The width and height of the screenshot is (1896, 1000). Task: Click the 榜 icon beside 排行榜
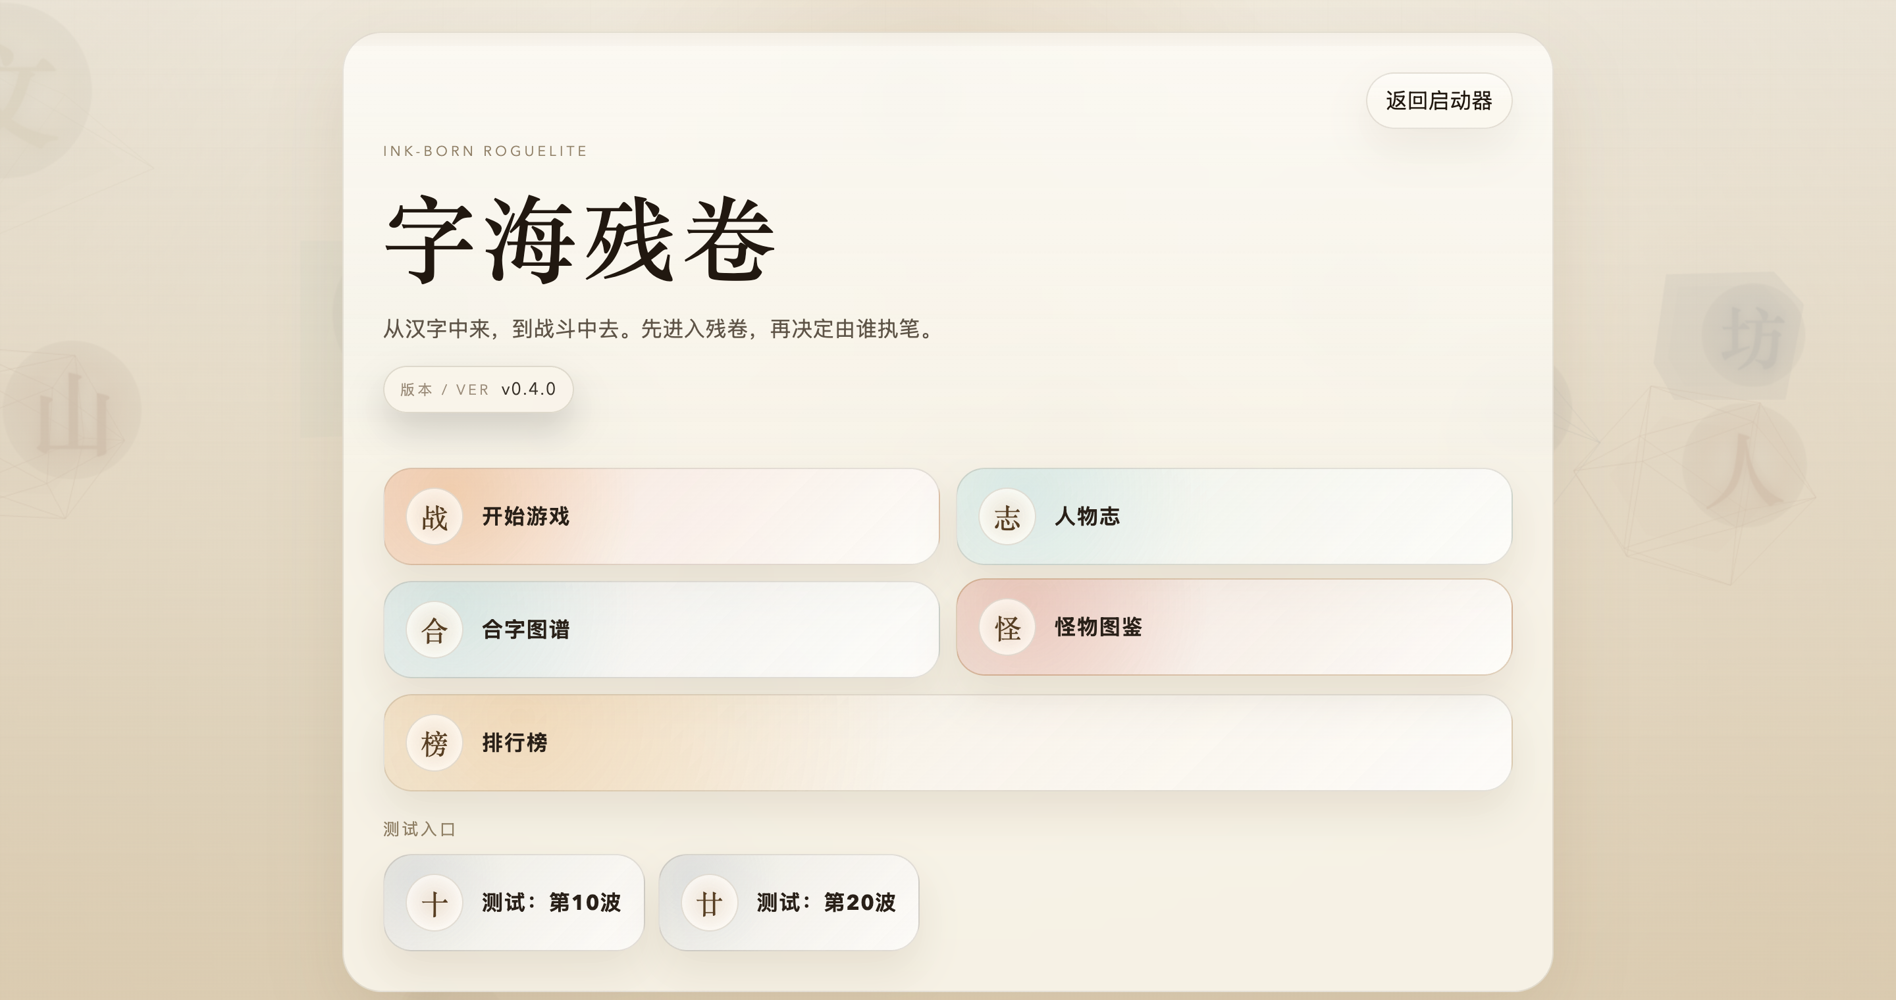[434, 743]
